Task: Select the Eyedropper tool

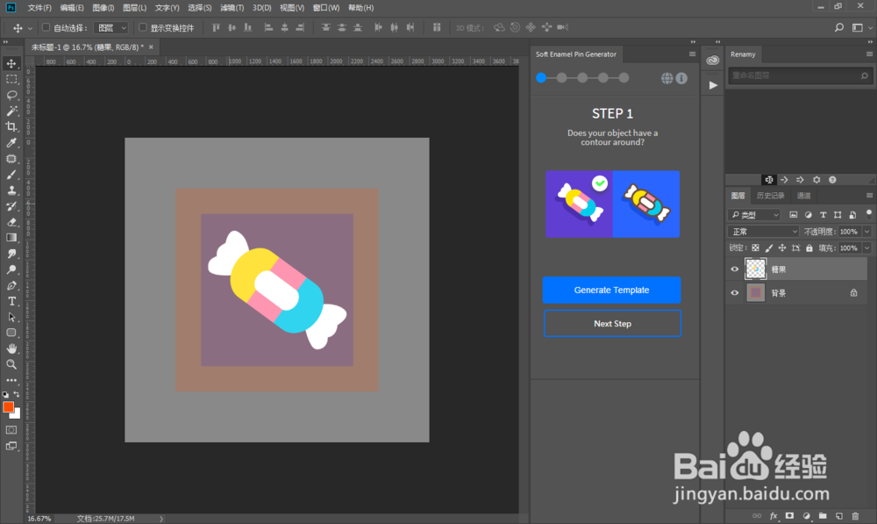Action: click(x=11, y=143)
